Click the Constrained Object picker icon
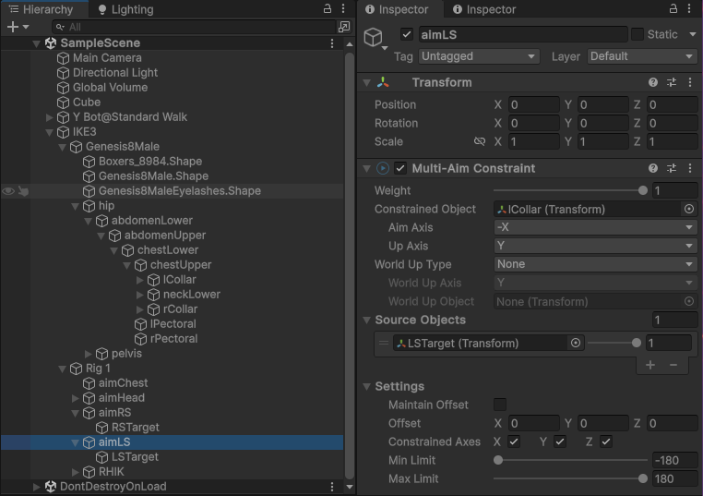 tap(688, 210)
